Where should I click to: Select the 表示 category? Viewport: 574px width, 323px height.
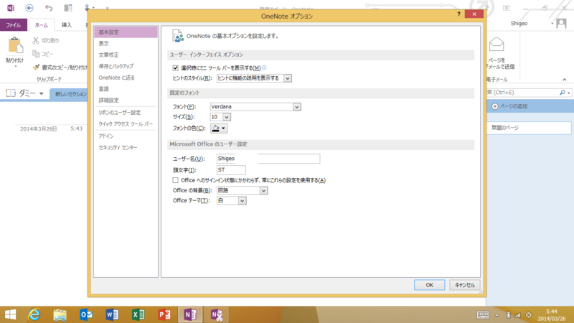126,44
